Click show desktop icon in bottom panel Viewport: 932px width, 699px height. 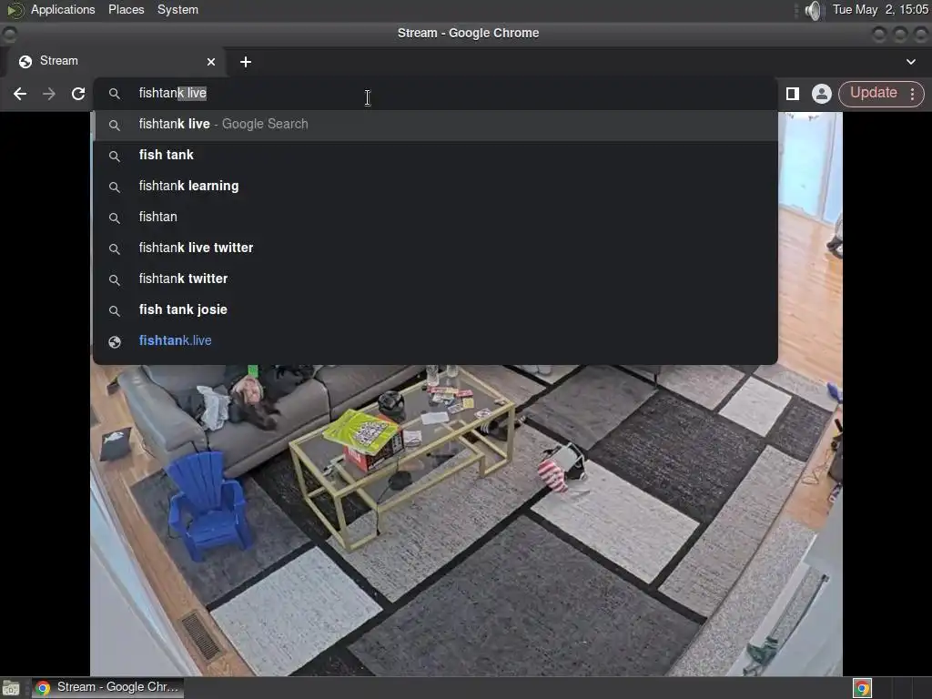click(11, 688)
